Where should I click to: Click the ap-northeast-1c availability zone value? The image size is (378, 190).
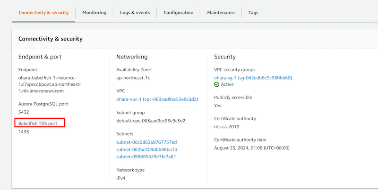tap(133, 78)
